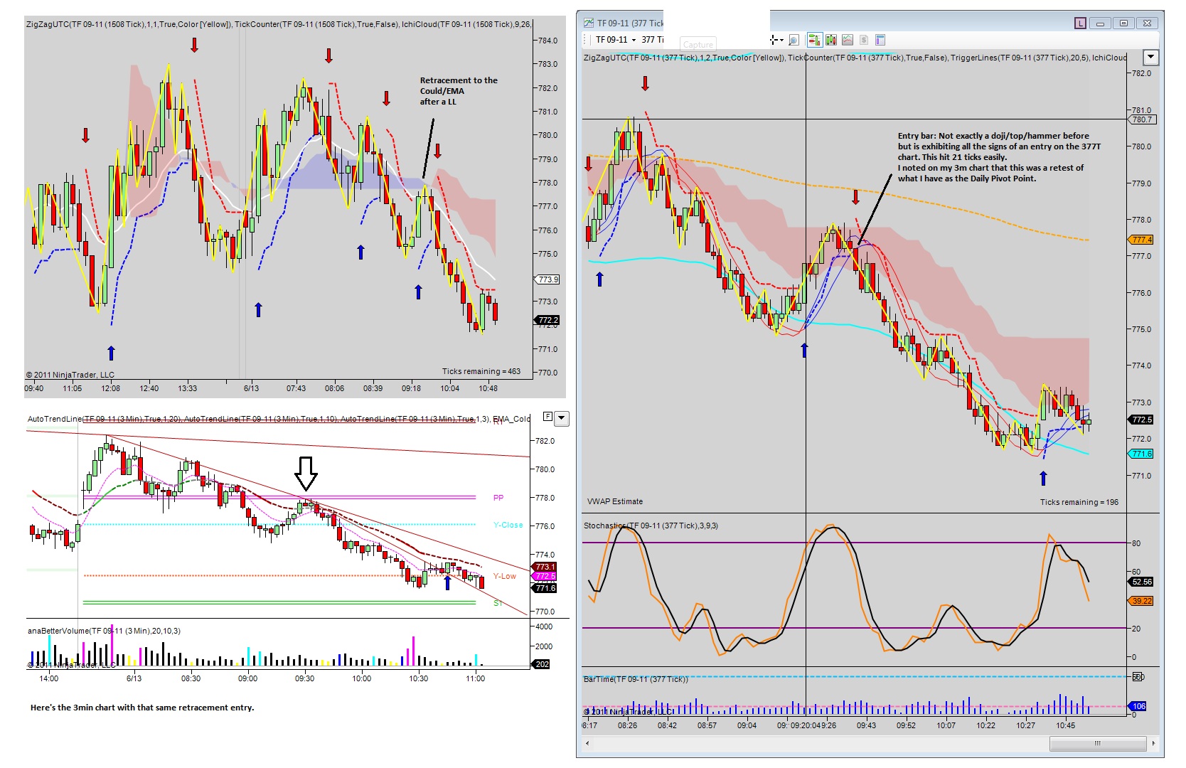Click the PP pivot label on 3 Min chart
Screen dimensions: 1186x768
(498, 498)
